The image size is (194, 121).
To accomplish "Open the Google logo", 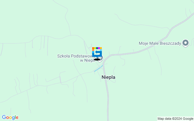I will (x=10, y=117).
